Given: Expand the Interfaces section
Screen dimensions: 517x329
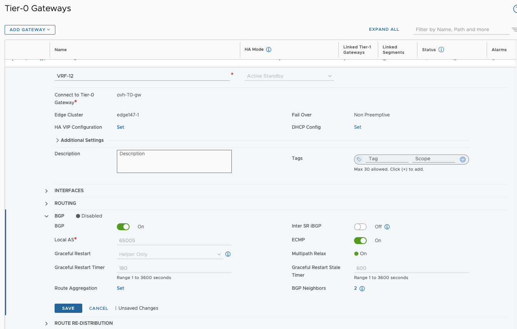Looking at the screenshot, I should (47, 191).
